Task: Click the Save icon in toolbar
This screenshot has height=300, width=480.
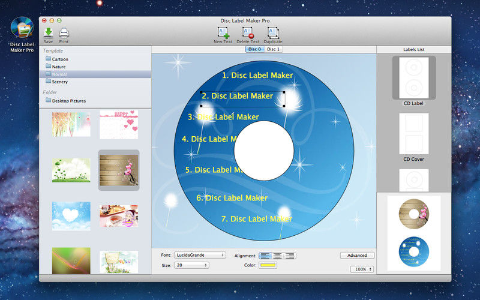Action: coord(48,33)
